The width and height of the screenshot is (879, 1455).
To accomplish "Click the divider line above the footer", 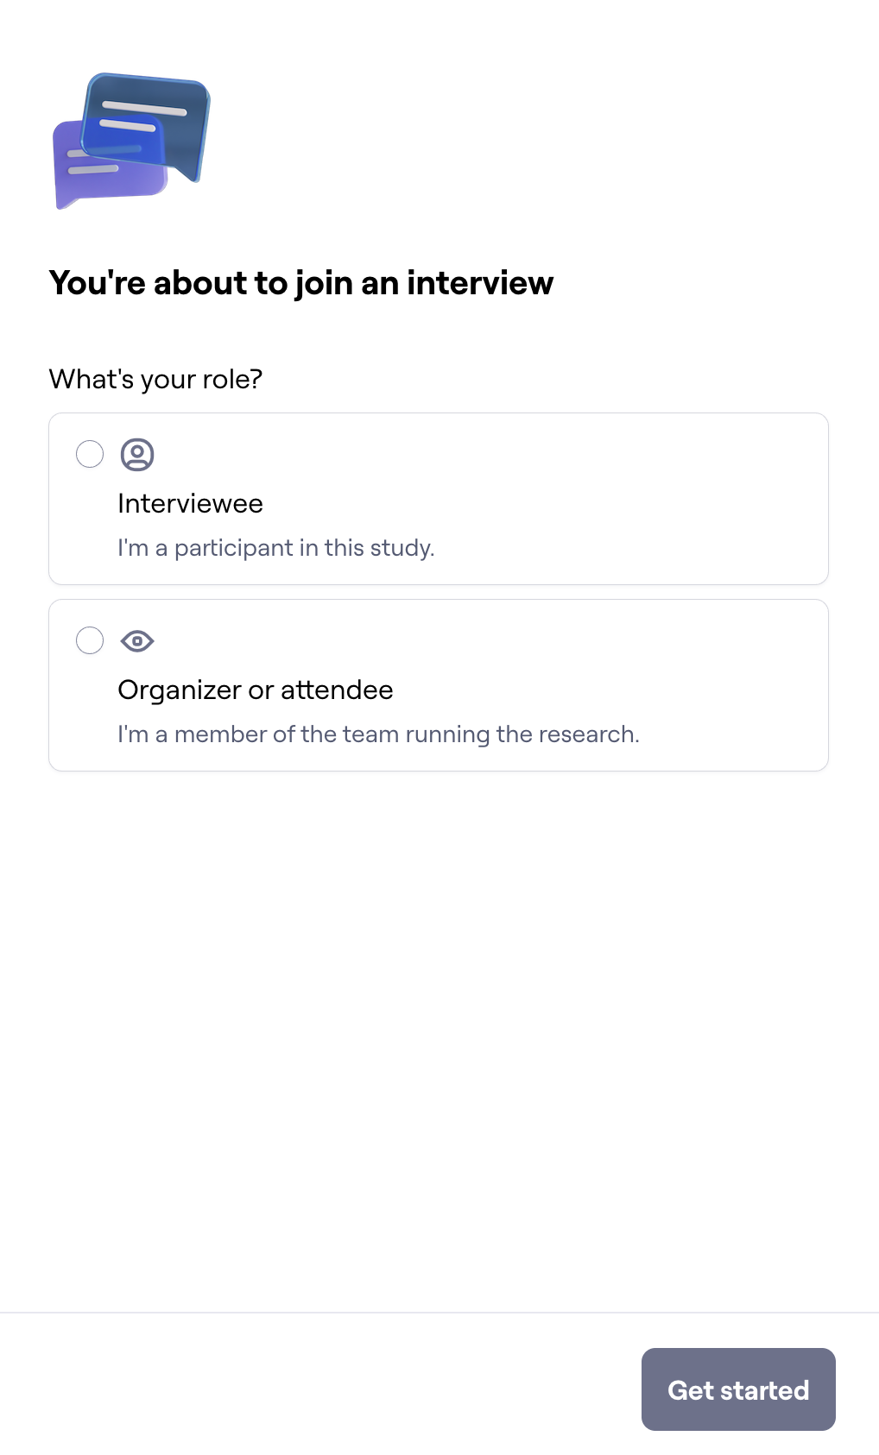I will pyautogui.click(x=439, y=1313).
